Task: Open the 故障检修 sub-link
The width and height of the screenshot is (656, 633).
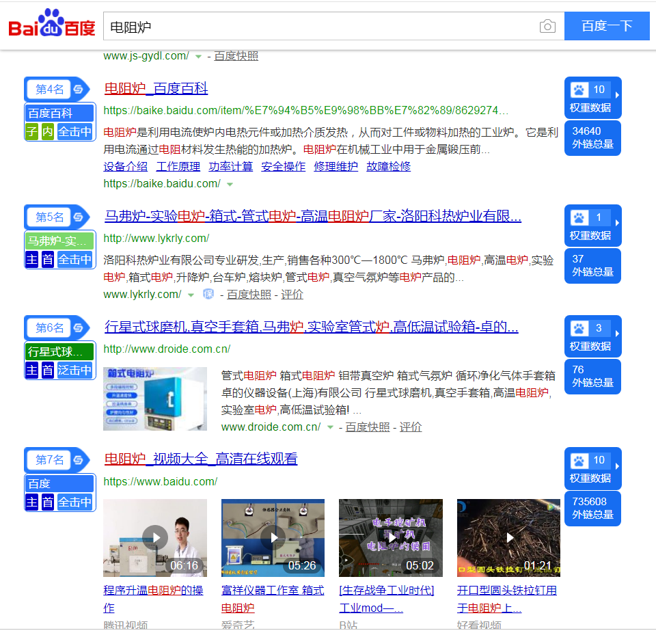Action: pyautogui.click(x=389, y=167)
